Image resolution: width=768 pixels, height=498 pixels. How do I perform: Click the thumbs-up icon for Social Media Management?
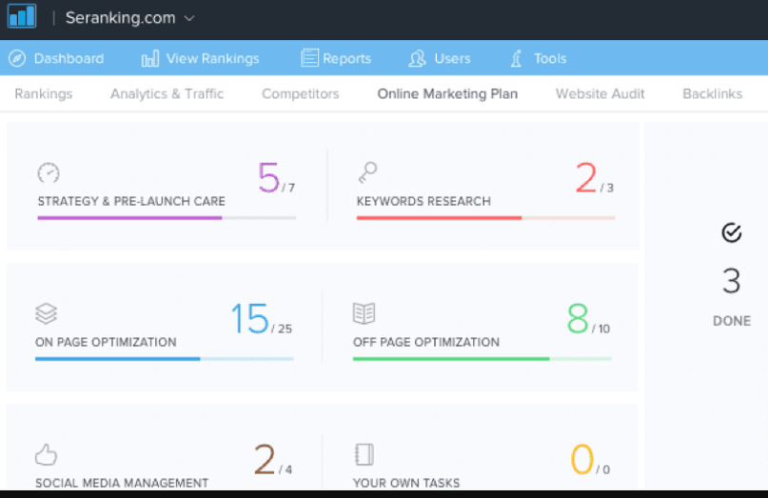(x=47, y=452)
